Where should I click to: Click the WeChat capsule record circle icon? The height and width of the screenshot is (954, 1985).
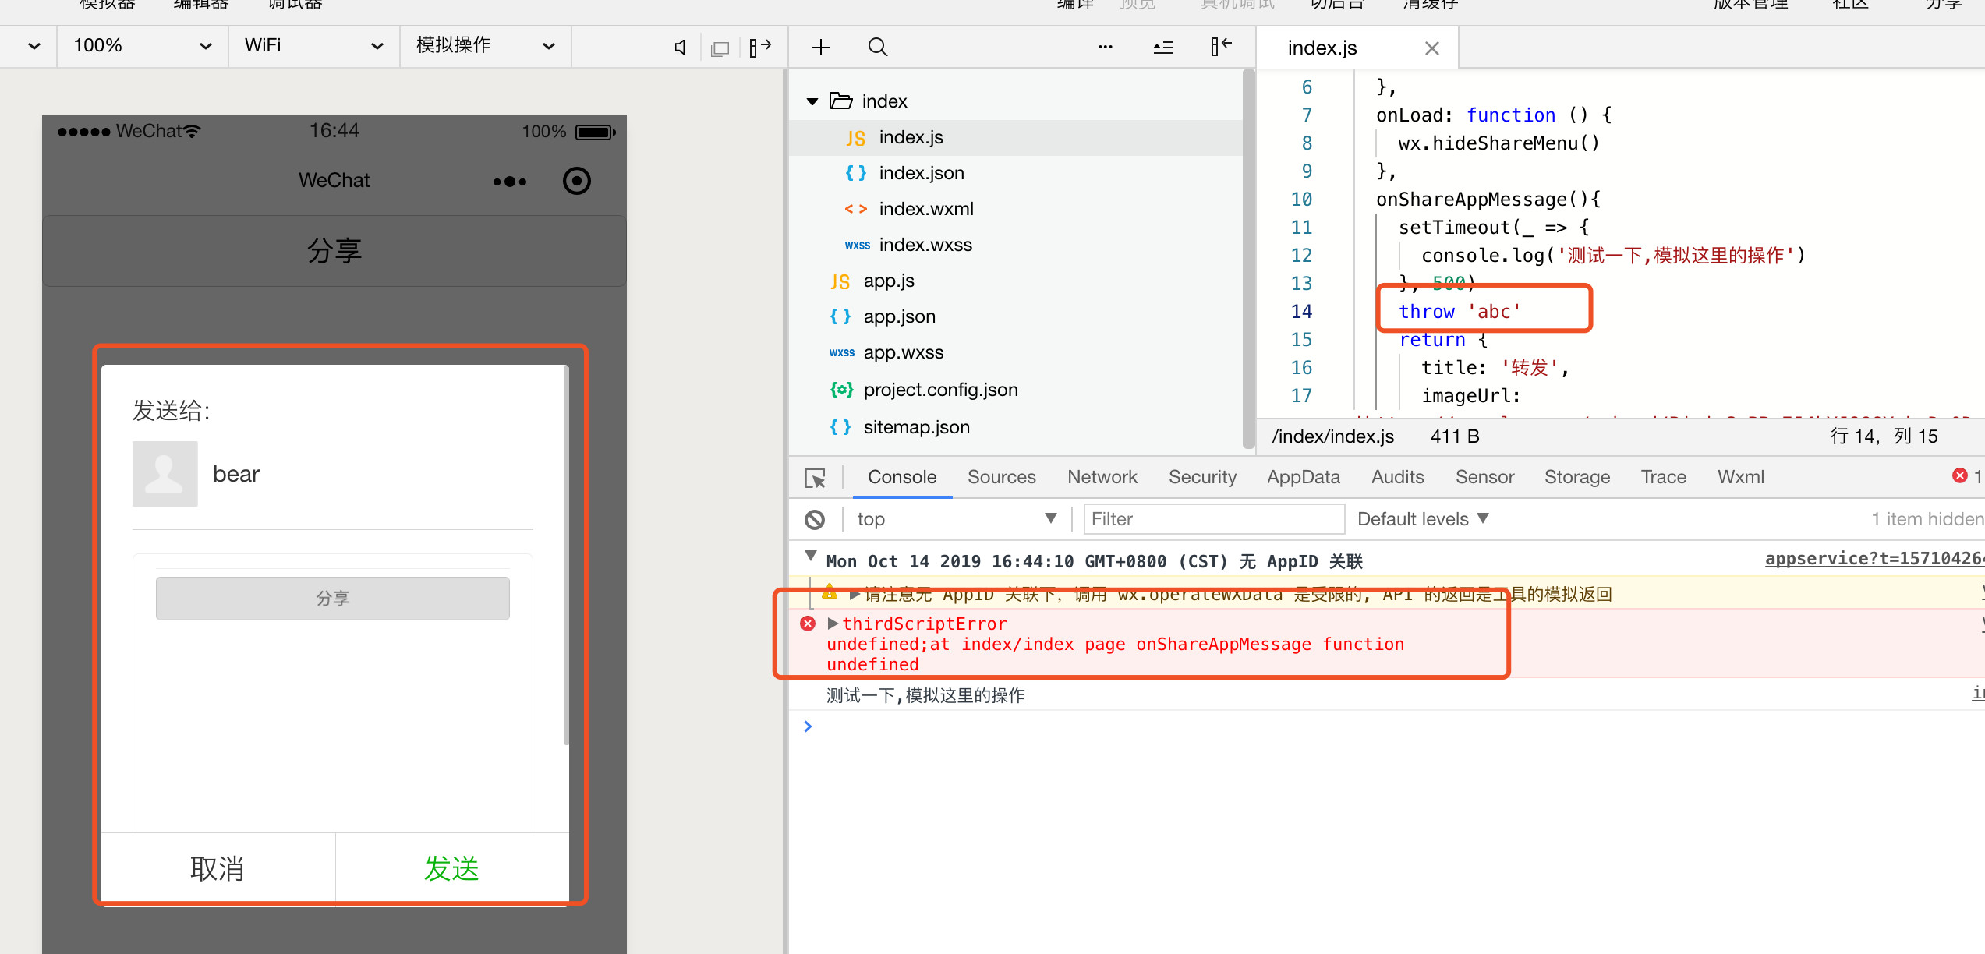pyautogui.click(x=576, y=181)
